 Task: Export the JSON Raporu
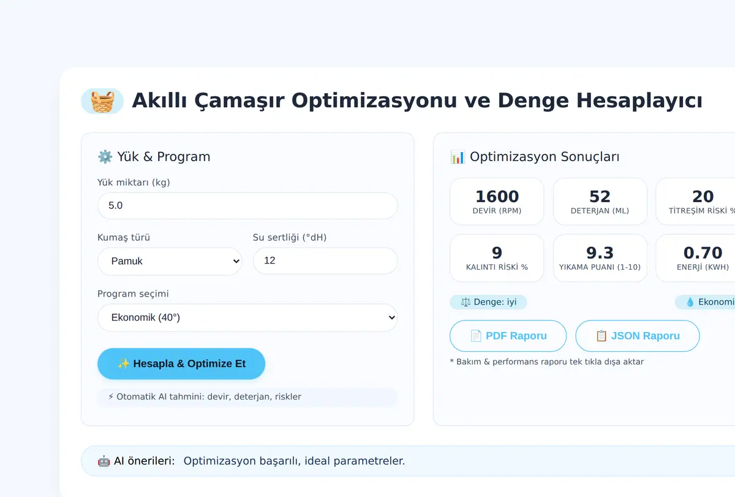(638, 336)
